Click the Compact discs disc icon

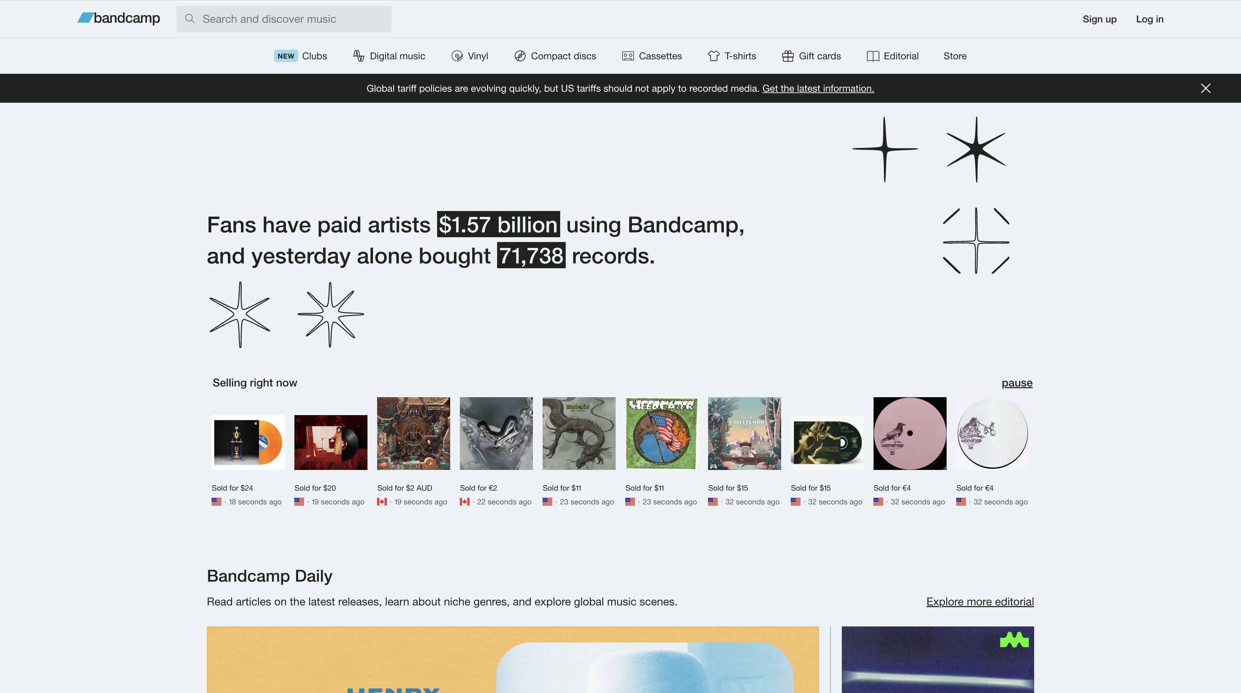520,56
